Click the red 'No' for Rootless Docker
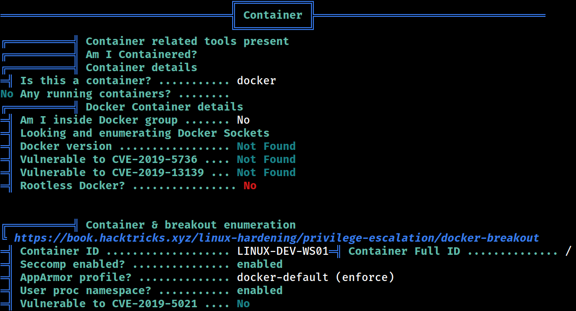The height and width of the screenshot is (311, 576). tap(250, 185)
